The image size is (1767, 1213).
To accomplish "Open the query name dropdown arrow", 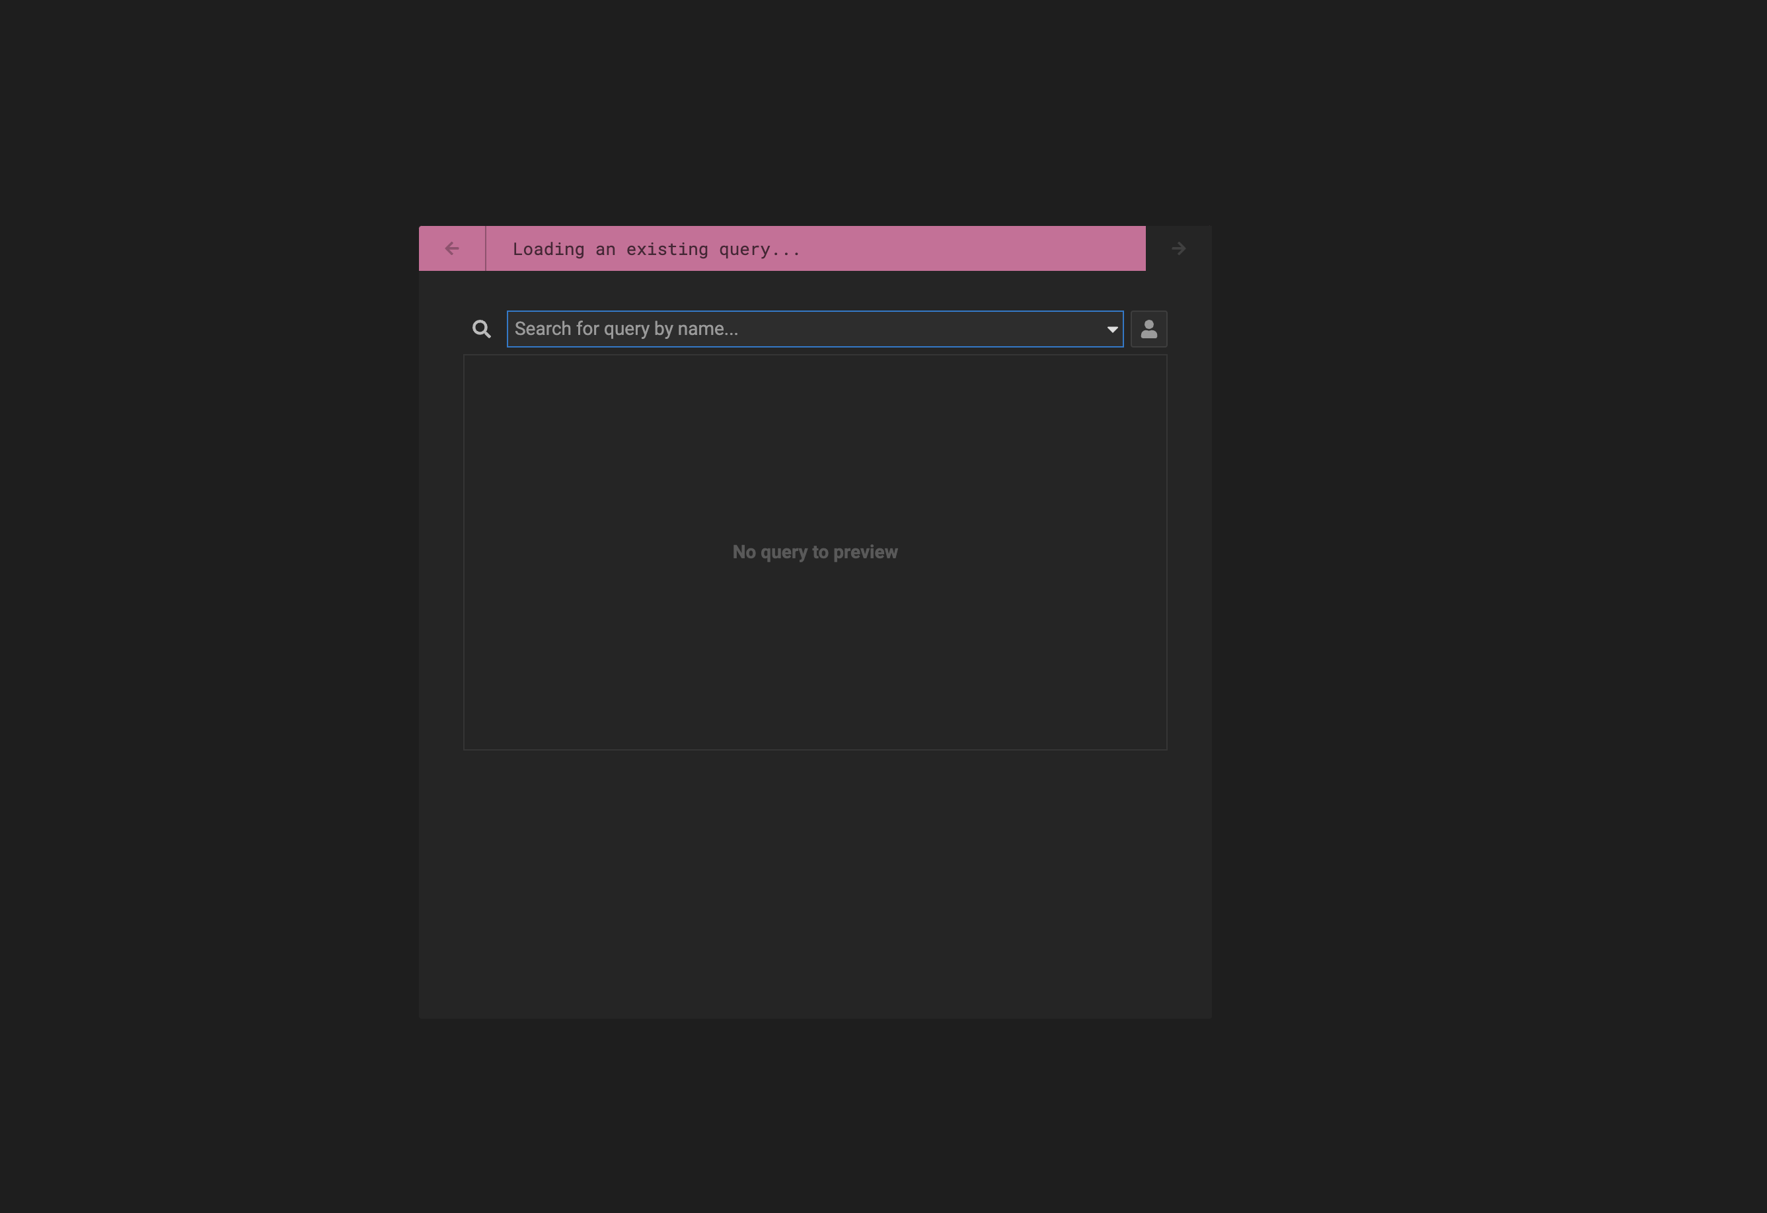I will click(1111, 329).
